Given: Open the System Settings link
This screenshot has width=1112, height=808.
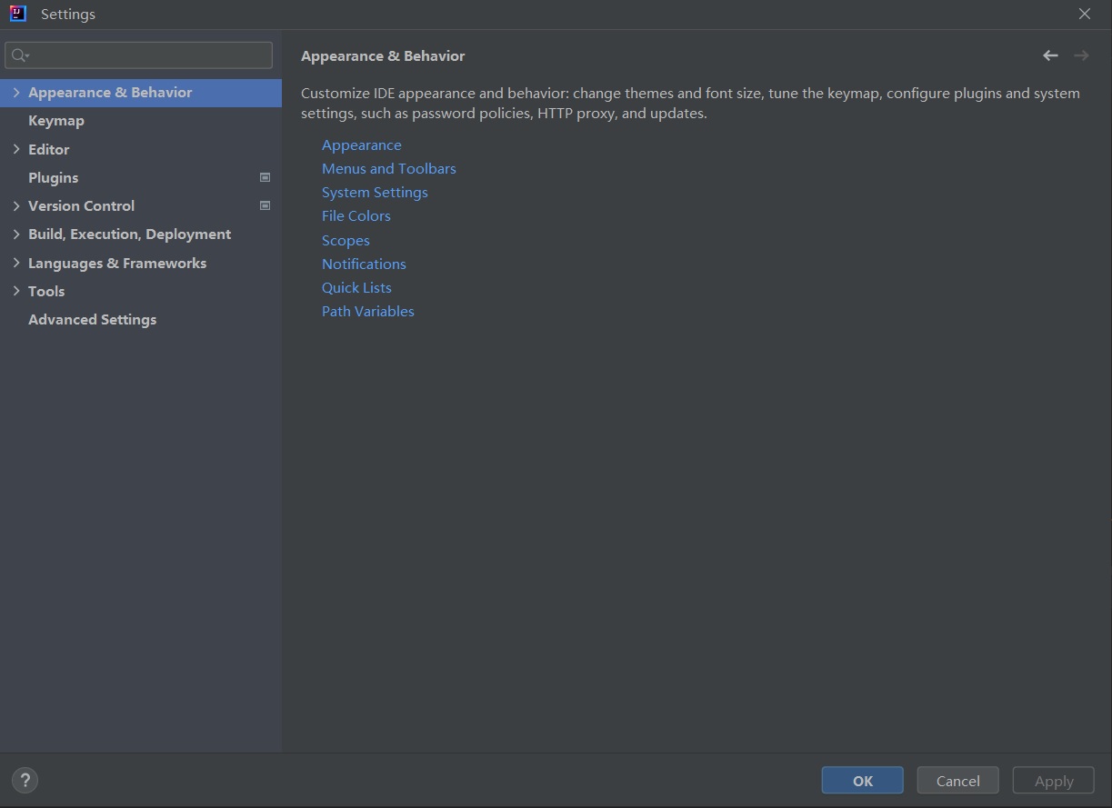Looking at the screenshot, I should click(375, 193).
